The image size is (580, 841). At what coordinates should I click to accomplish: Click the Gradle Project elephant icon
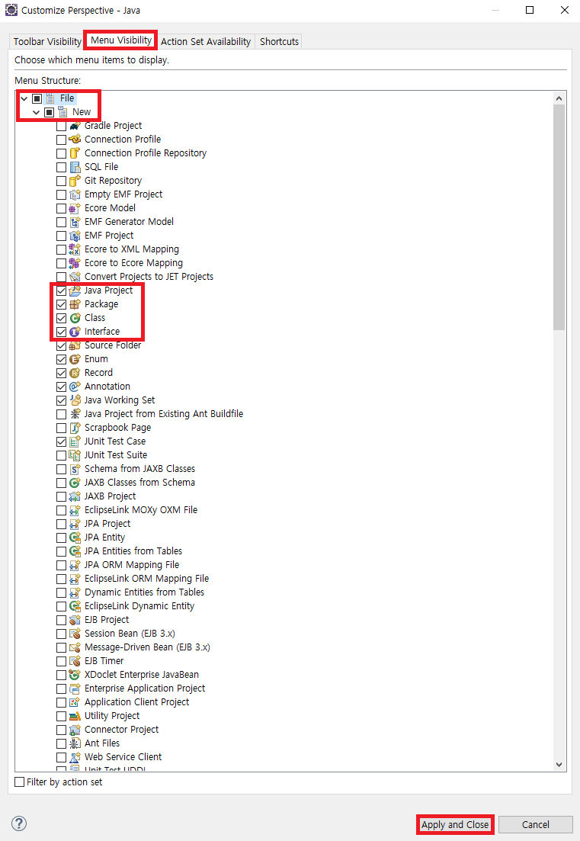pyautogui.click(x=75, y=126)
